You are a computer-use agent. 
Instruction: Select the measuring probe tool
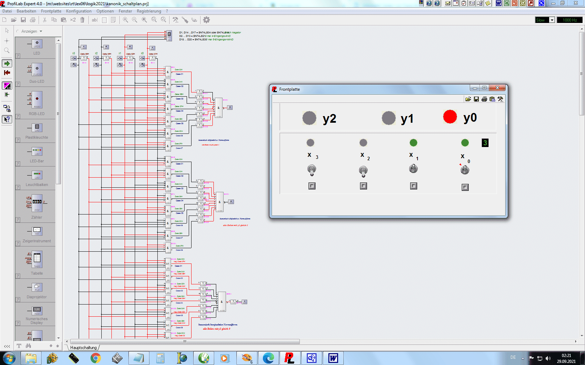[x=185, y=20]
